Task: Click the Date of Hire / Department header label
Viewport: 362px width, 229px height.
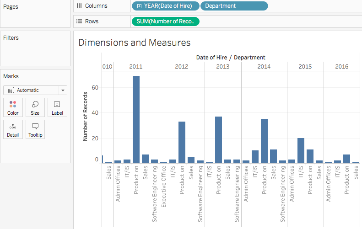Action: 231,58
